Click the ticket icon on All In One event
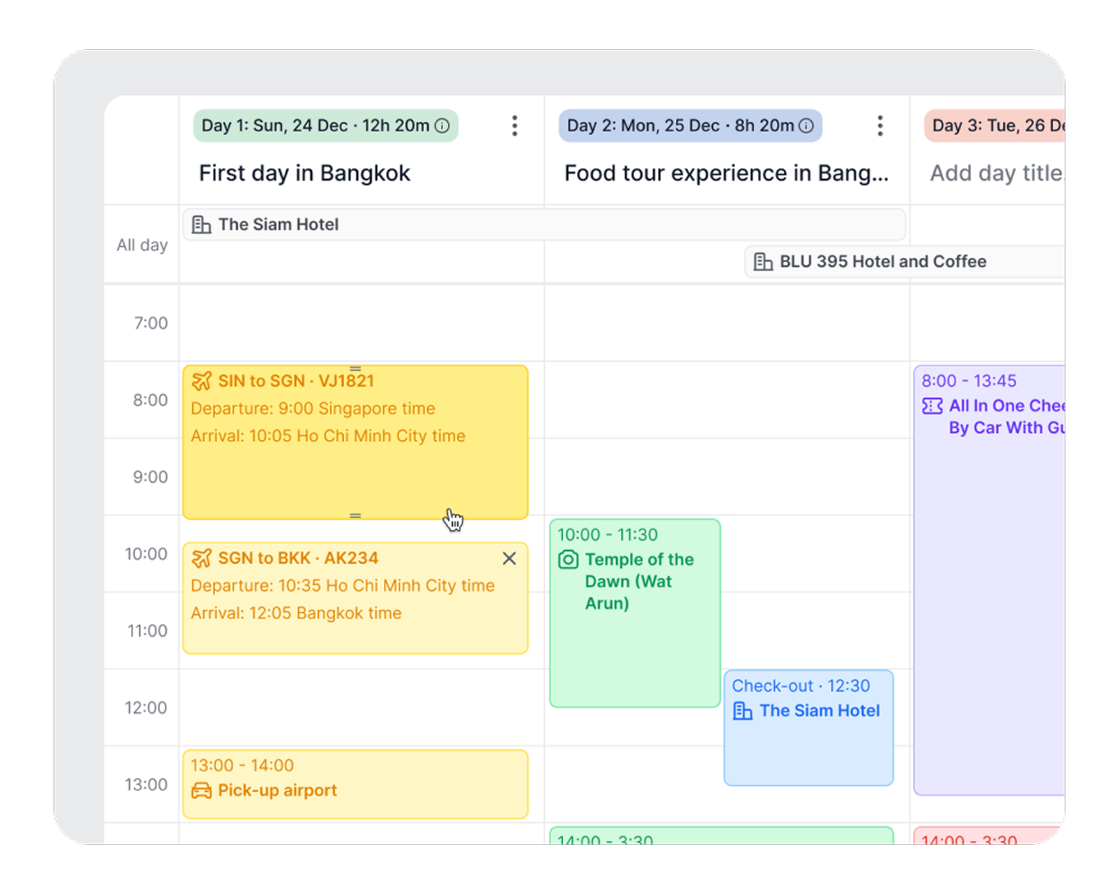 [932, 405]
